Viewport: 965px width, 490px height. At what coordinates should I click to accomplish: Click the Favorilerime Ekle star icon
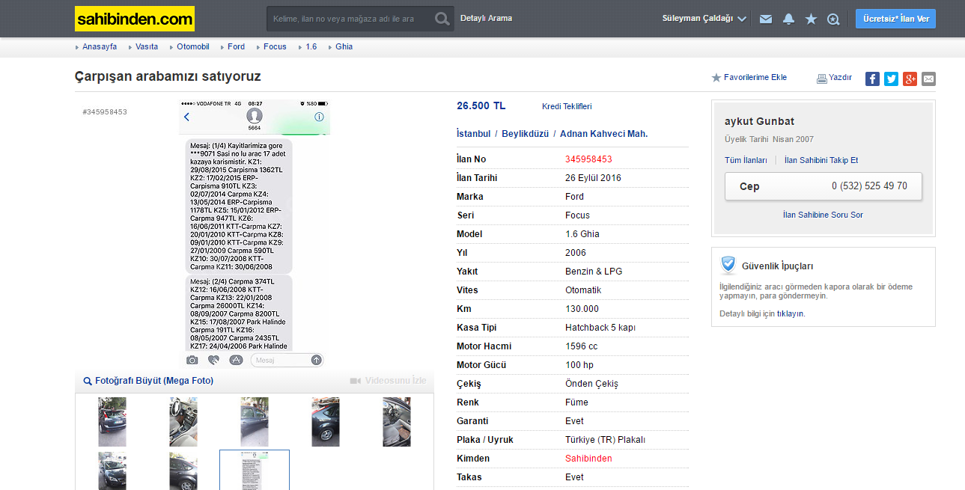tap(716, 78)
